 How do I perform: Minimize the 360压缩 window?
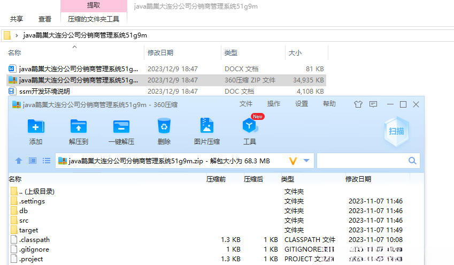click(390, 104)
